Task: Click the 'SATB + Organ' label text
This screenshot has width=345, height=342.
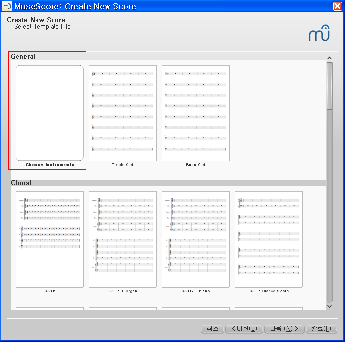Action: point(123,291)
